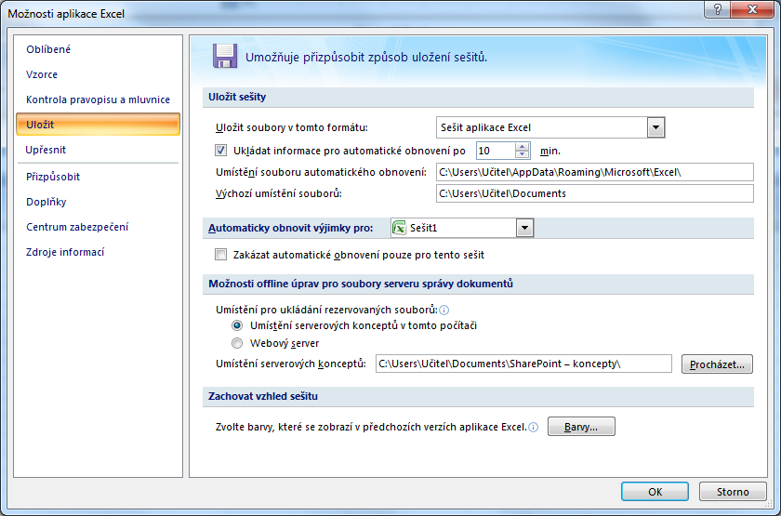Click the Možnosti offline úprav section heading
The width and height of the screenshot is (781, 516).
pyautogui.click(x=361, y=284)
